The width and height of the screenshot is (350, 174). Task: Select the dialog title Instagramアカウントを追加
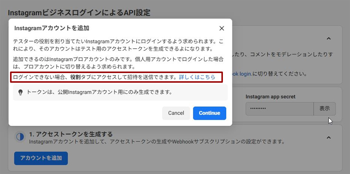click(52, 28)
